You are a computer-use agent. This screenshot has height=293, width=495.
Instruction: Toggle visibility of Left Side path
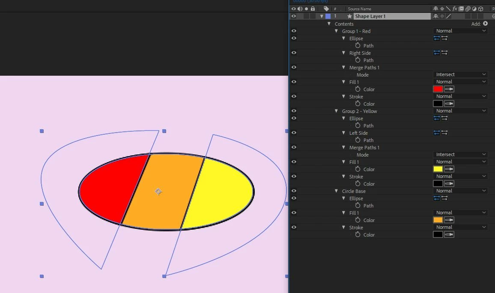tap(294, 133)
